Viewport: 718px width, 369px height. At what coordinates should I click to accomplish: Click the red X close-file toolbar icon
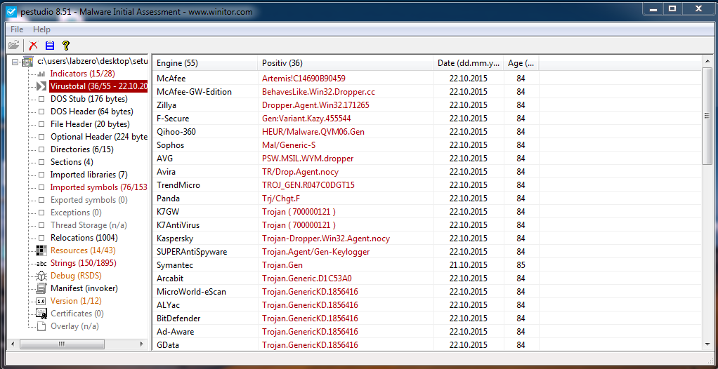pyautogui.click(x=33, y=46)
